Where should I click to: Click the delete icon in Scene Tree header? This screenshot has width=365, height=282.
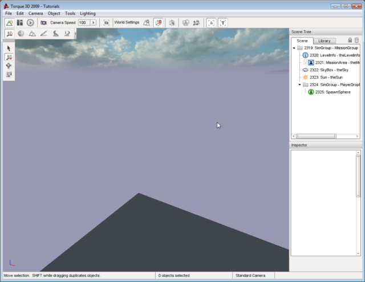[357, 40]
